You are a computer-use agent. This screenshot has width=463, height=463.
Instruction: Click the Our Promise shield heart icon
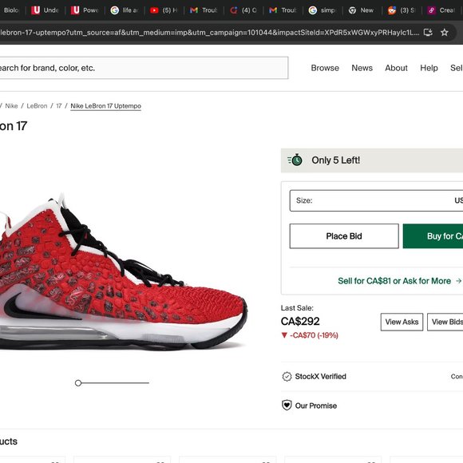pos(287,406)
